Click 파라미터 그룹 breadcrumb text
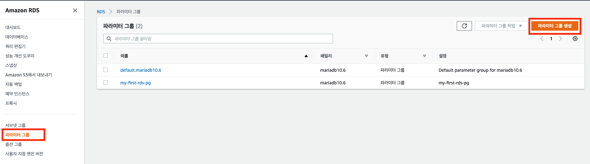Viewport: 590px width, 164px height. [x=128, y=12]
